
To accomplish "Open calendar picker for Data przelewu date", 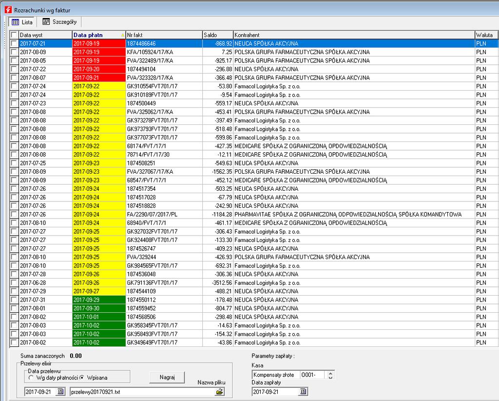I will click(x=60, y=391).
